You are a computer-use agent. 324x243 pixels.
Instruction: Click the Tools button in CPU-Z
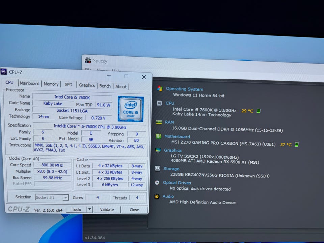coord(77,209)
